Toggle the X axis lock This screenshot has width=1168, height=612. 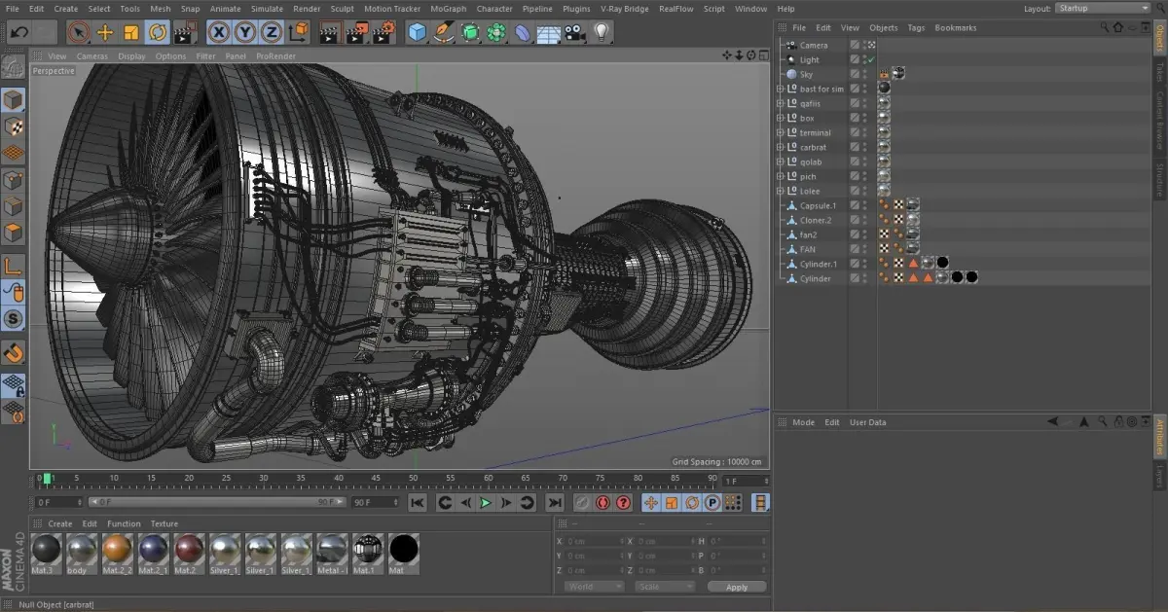click(x=220, y=33)
